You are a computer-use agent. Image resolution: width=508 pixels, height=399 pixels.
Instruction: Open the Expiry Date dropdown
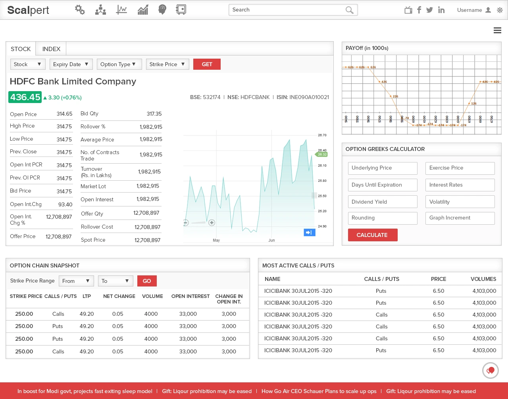pyautogui.click(x=71, y=64)
